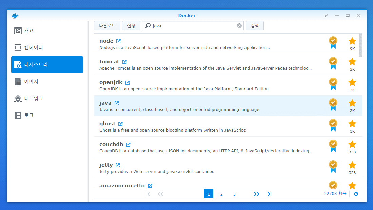
Task: Click the star icon with 333 rating
Action: coord(352,144)
